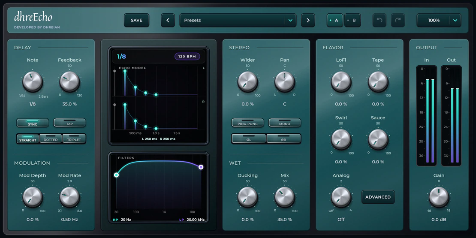Click the low-pass filter node
The width and height of the screenshot is (476, 238).
click(x=201, y=167)
